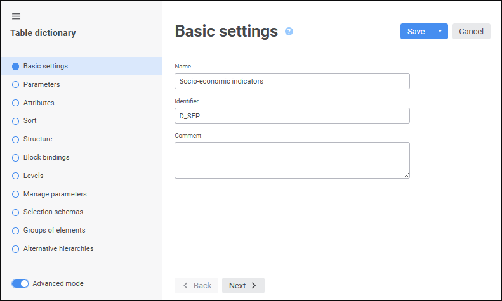Open Selection schemas section
502x301 pixels.
(x=53, y=212)
